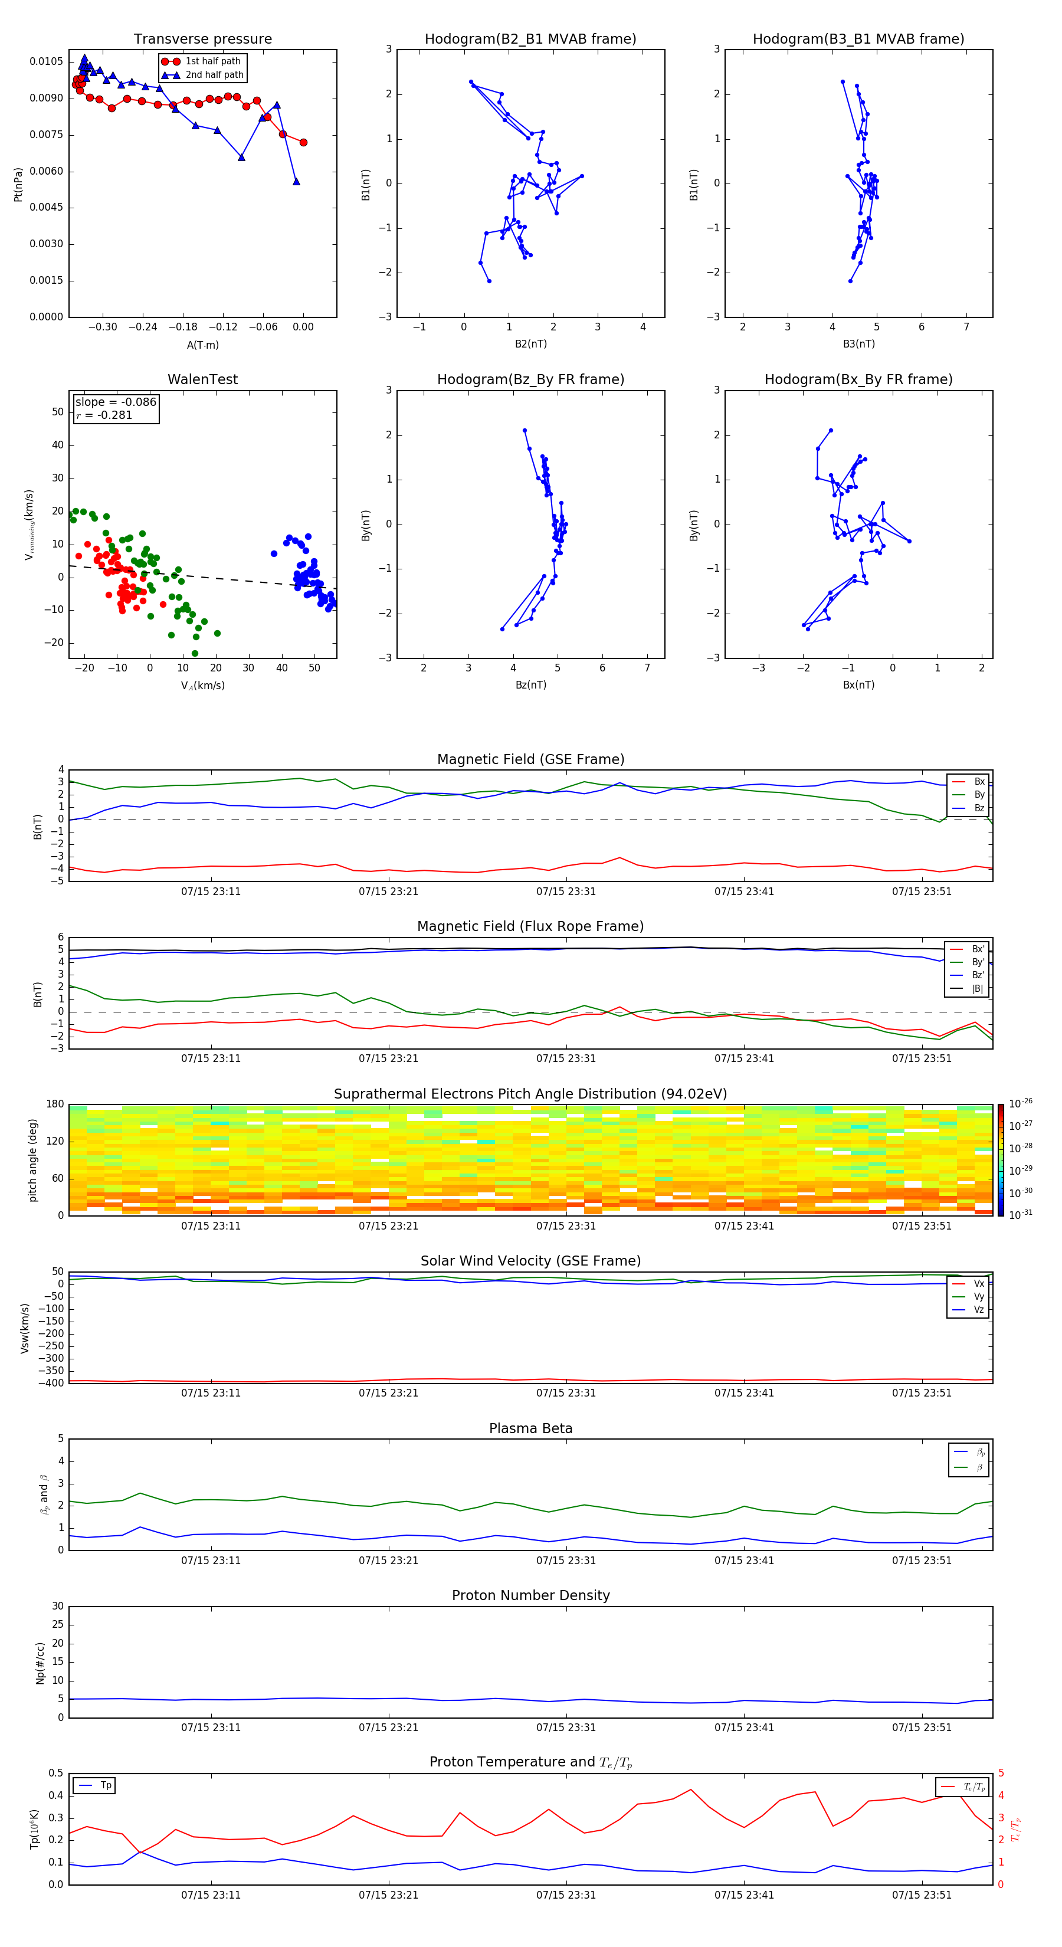This screenshot has height=1947, width=1062.
Task: Click the "180" tick on the pitch angle panel
Action: pos(55,1104)
